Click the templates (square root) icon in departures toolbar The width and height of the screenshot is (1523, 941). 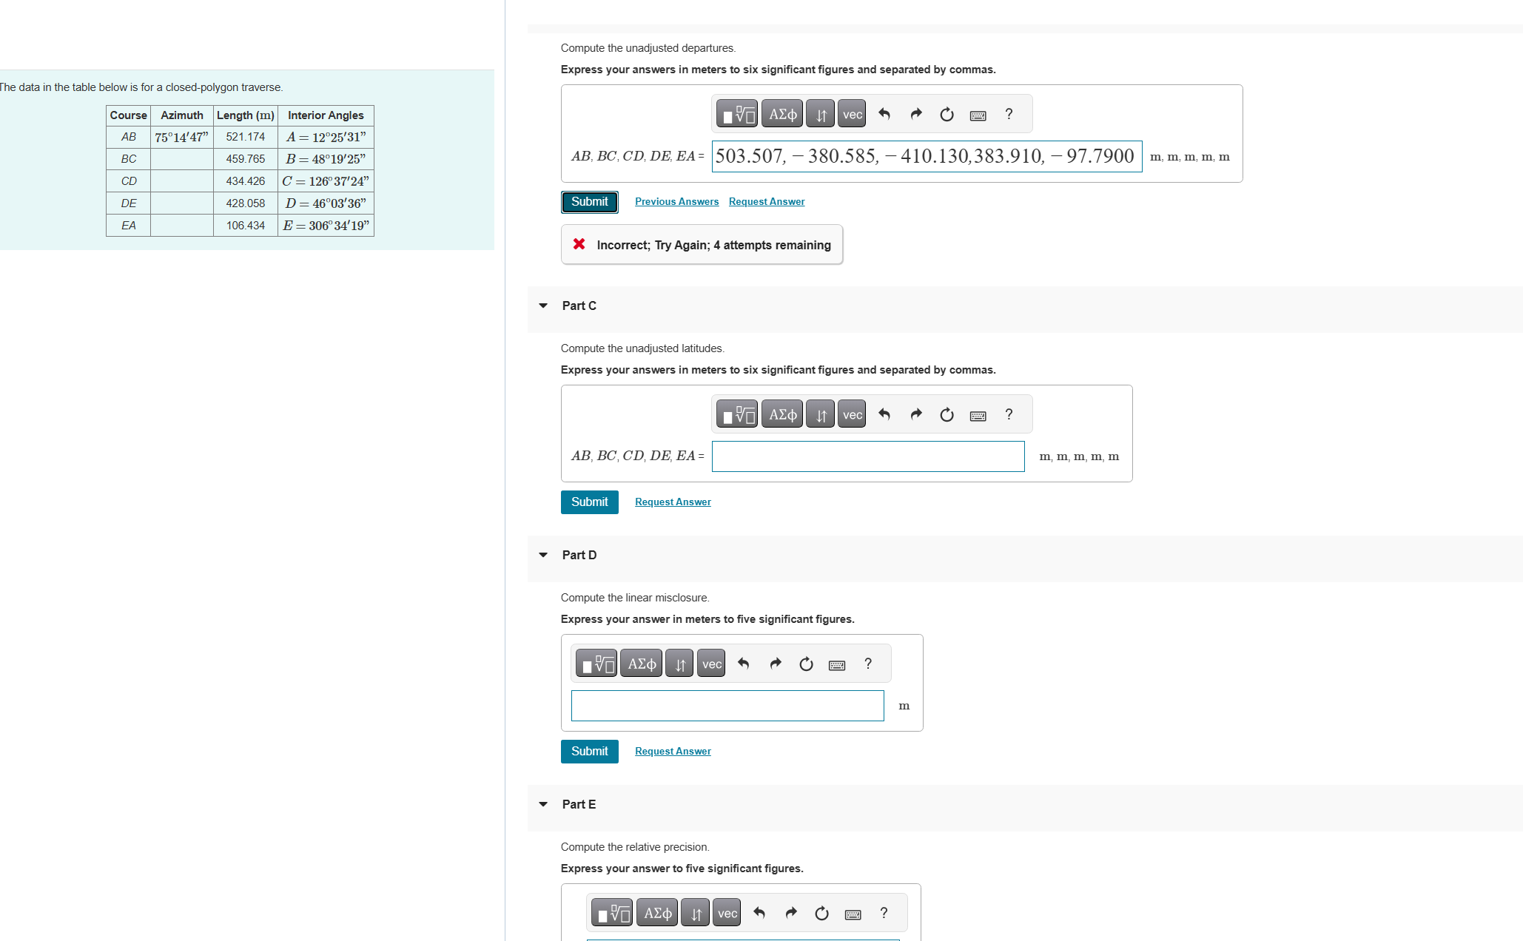(x=737, y=115)
